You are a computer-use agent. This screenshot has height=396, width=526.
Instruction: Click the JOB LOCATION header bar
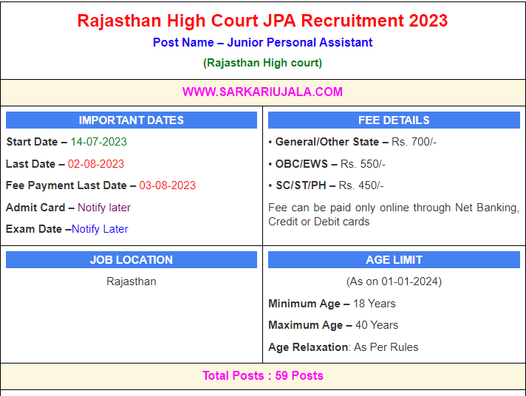pos(131,260)
